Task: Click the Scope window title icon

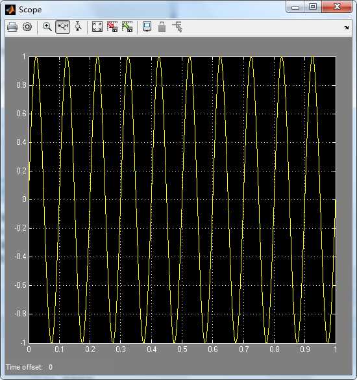Action: tap(10, 10)
